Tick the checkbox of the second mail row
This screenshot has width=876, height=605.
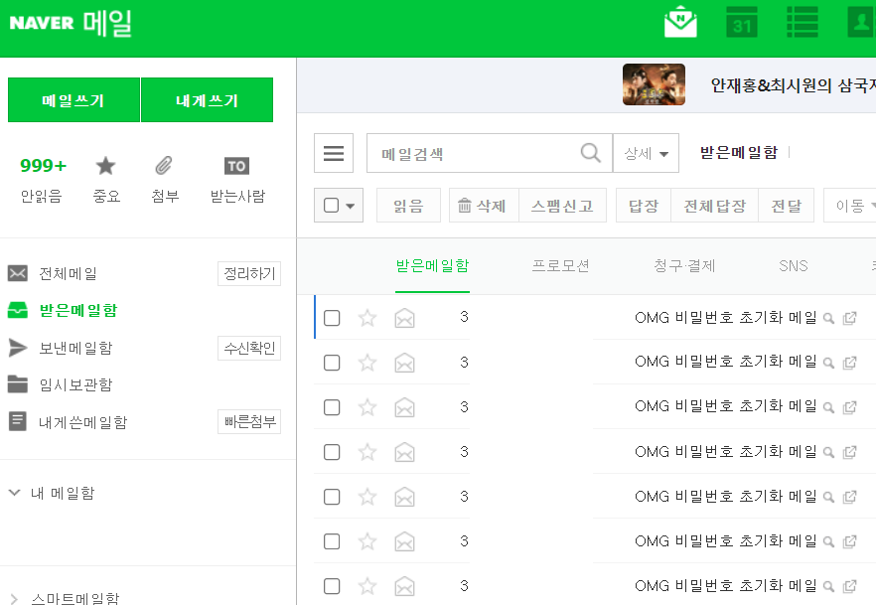(x=332, y=363)
